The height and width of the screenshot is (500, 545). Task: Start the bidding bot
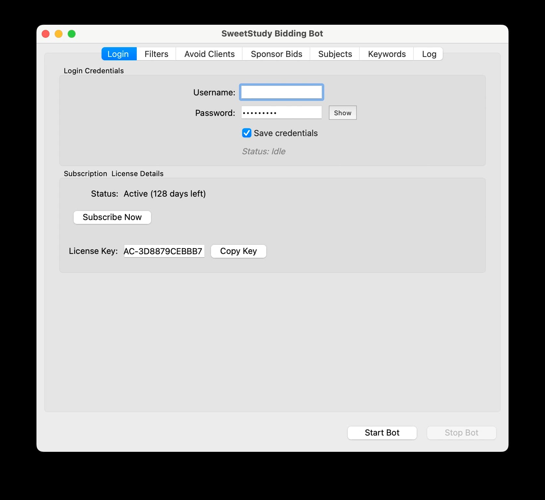[382, 433]
